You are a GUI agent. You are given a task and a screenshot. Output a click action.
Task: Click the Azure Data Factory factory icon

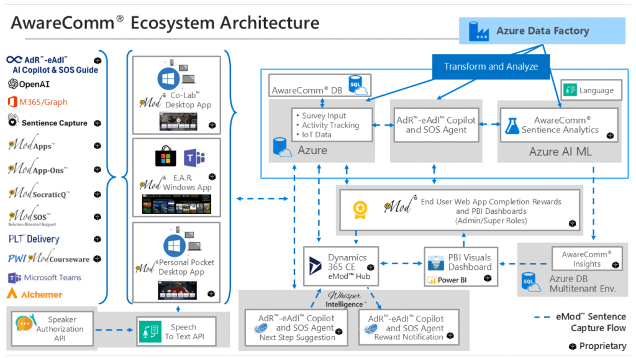pyautogui.click(x=479, y=31)
